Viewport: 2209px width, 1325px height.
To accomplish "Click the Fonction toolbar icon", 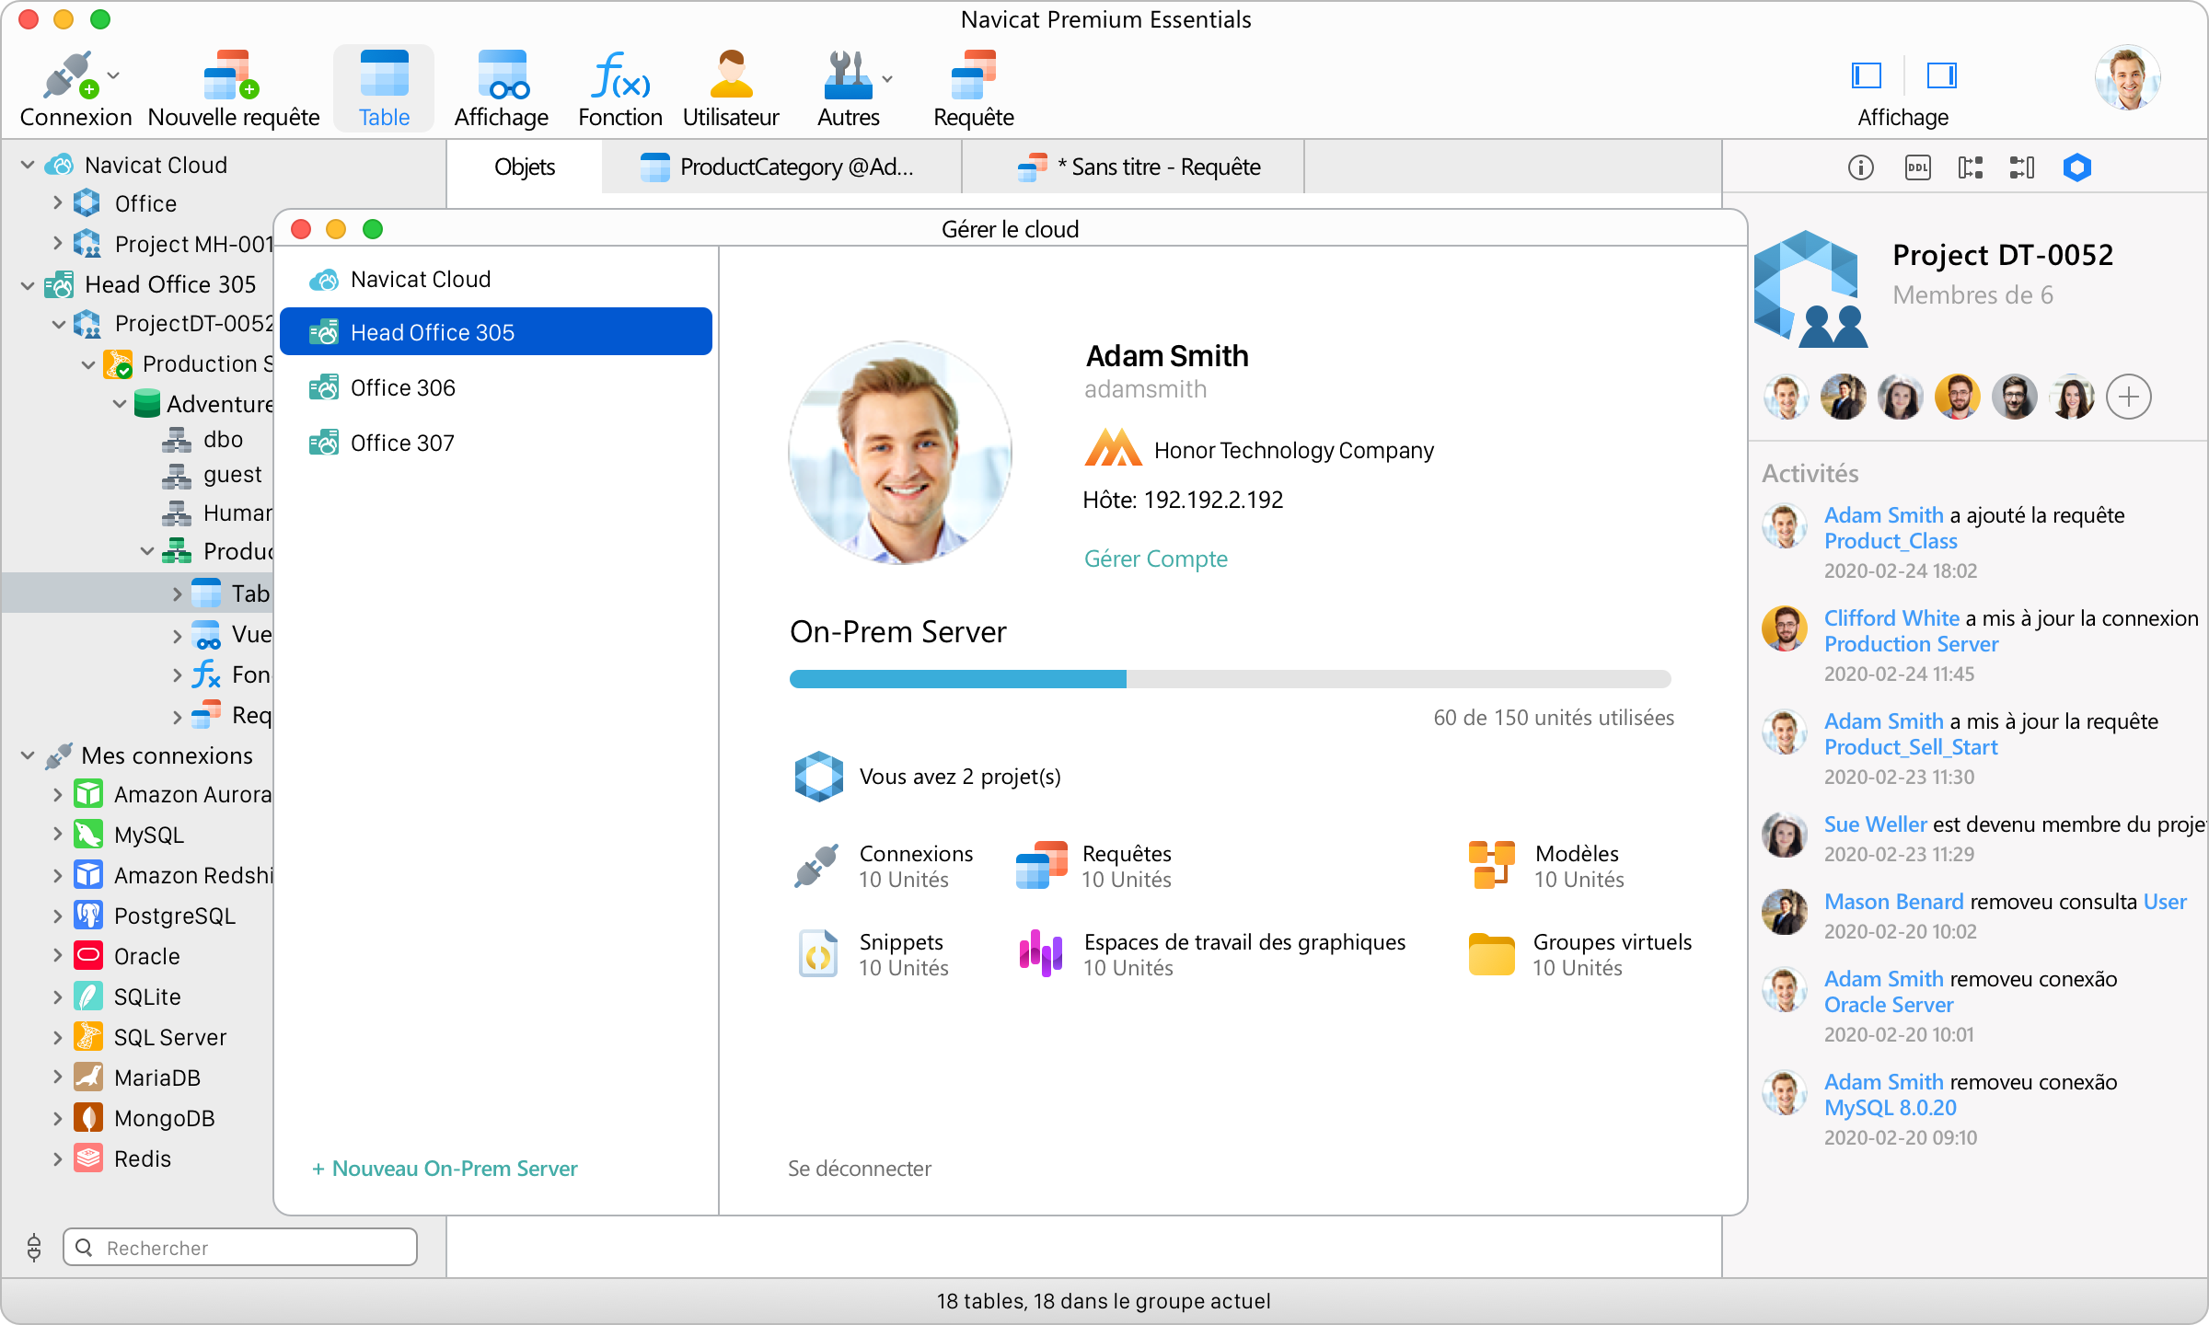I will click(x=619, y=74).
